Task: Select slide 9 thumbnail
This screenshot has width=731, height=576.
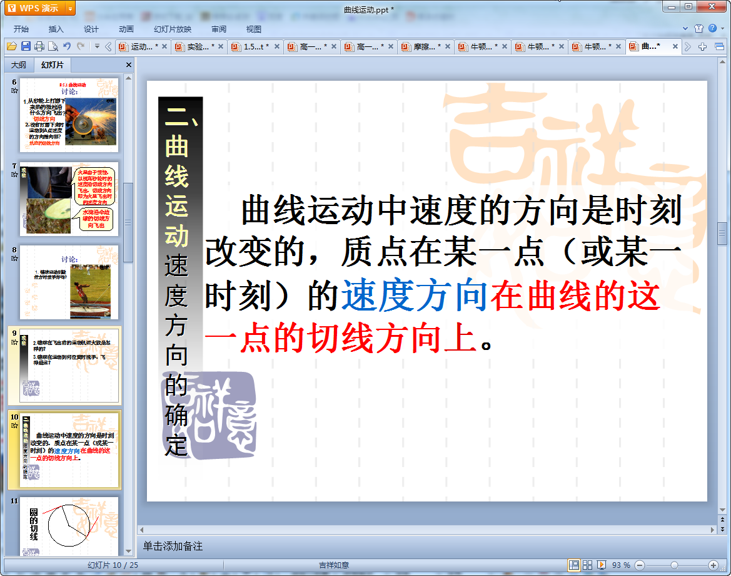Action: click(69, 366)
